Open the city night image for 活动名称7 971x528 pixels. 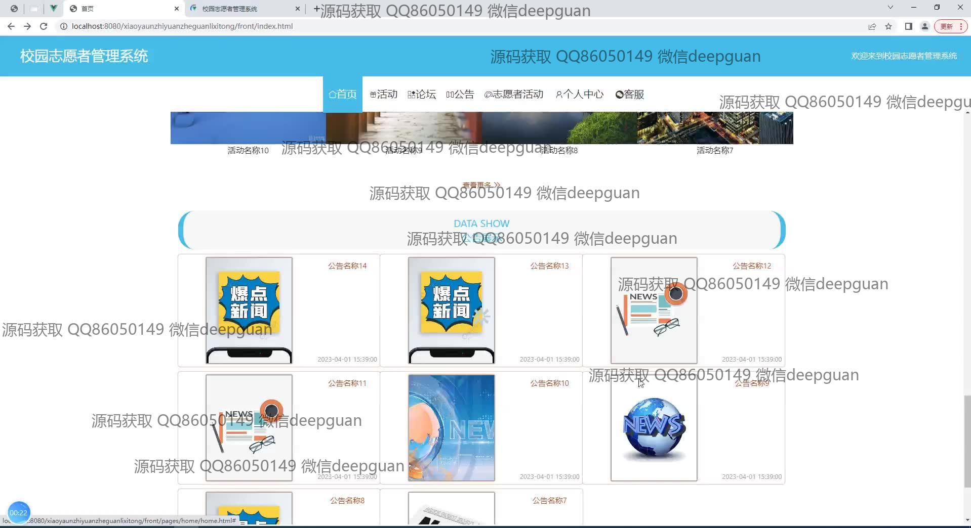click(715, 128)
